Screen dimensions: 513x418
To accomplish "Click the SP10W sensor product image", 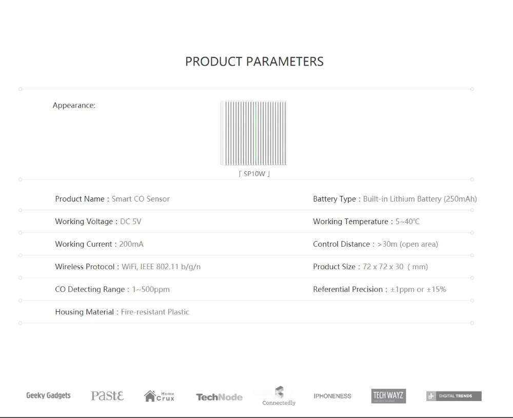I will (254, 133).
